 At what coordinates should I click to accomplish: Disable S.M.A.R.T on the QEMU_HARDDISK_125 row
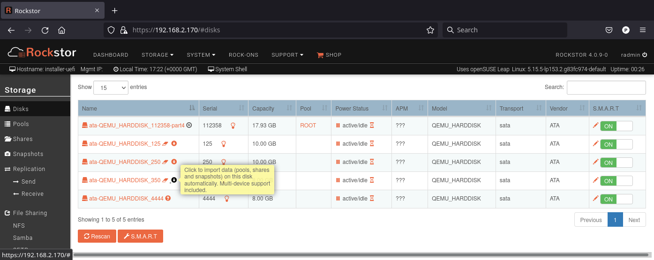click(616, 144)
